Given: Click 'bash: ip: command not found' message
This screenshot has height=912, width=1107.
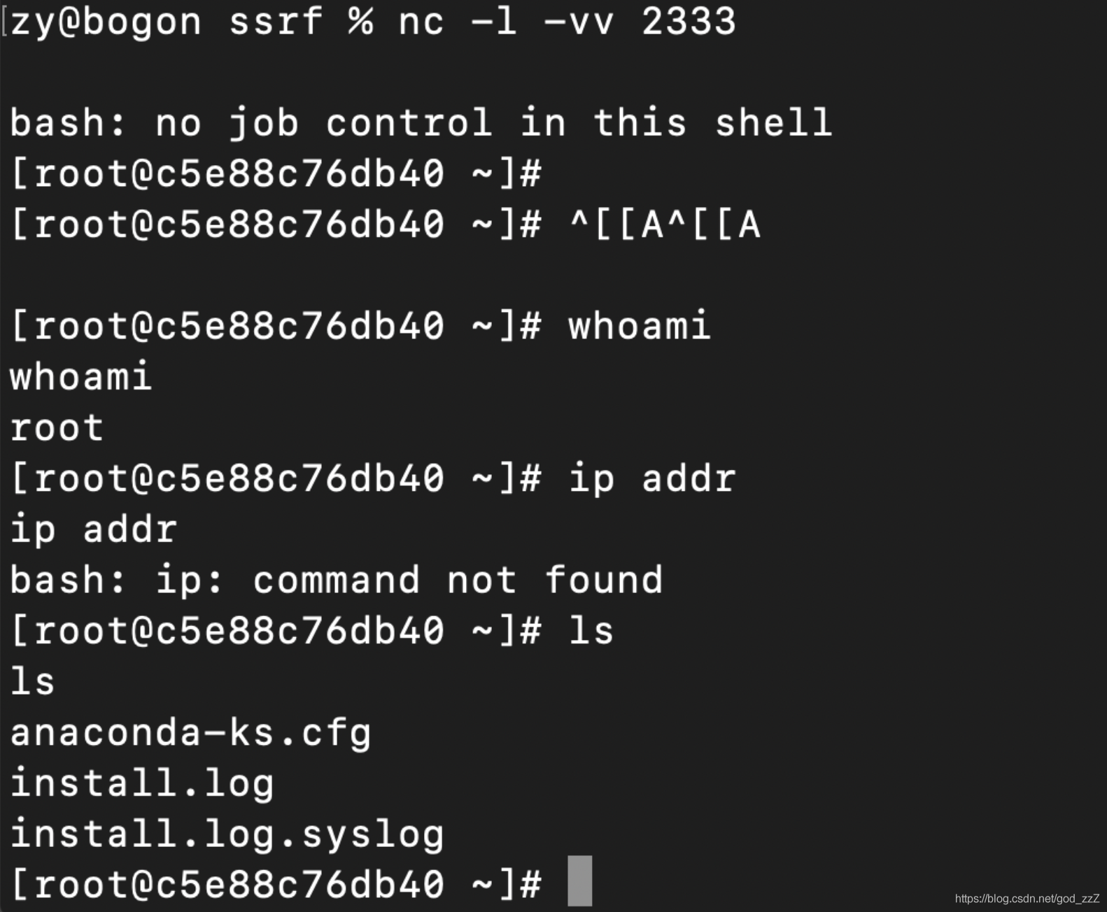Looking at the screenshot, I should click(337, 580).
